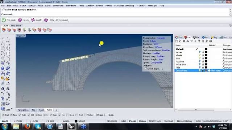Enable the Vertex osnap checkbox

[x=85, y=115]
